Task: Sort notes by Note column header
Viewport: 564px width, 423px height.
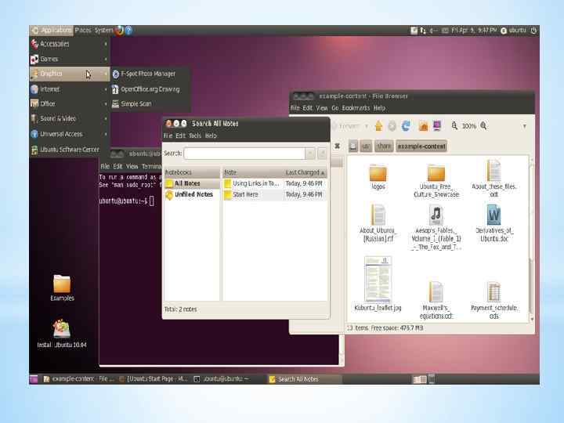Action: (253, 172)
